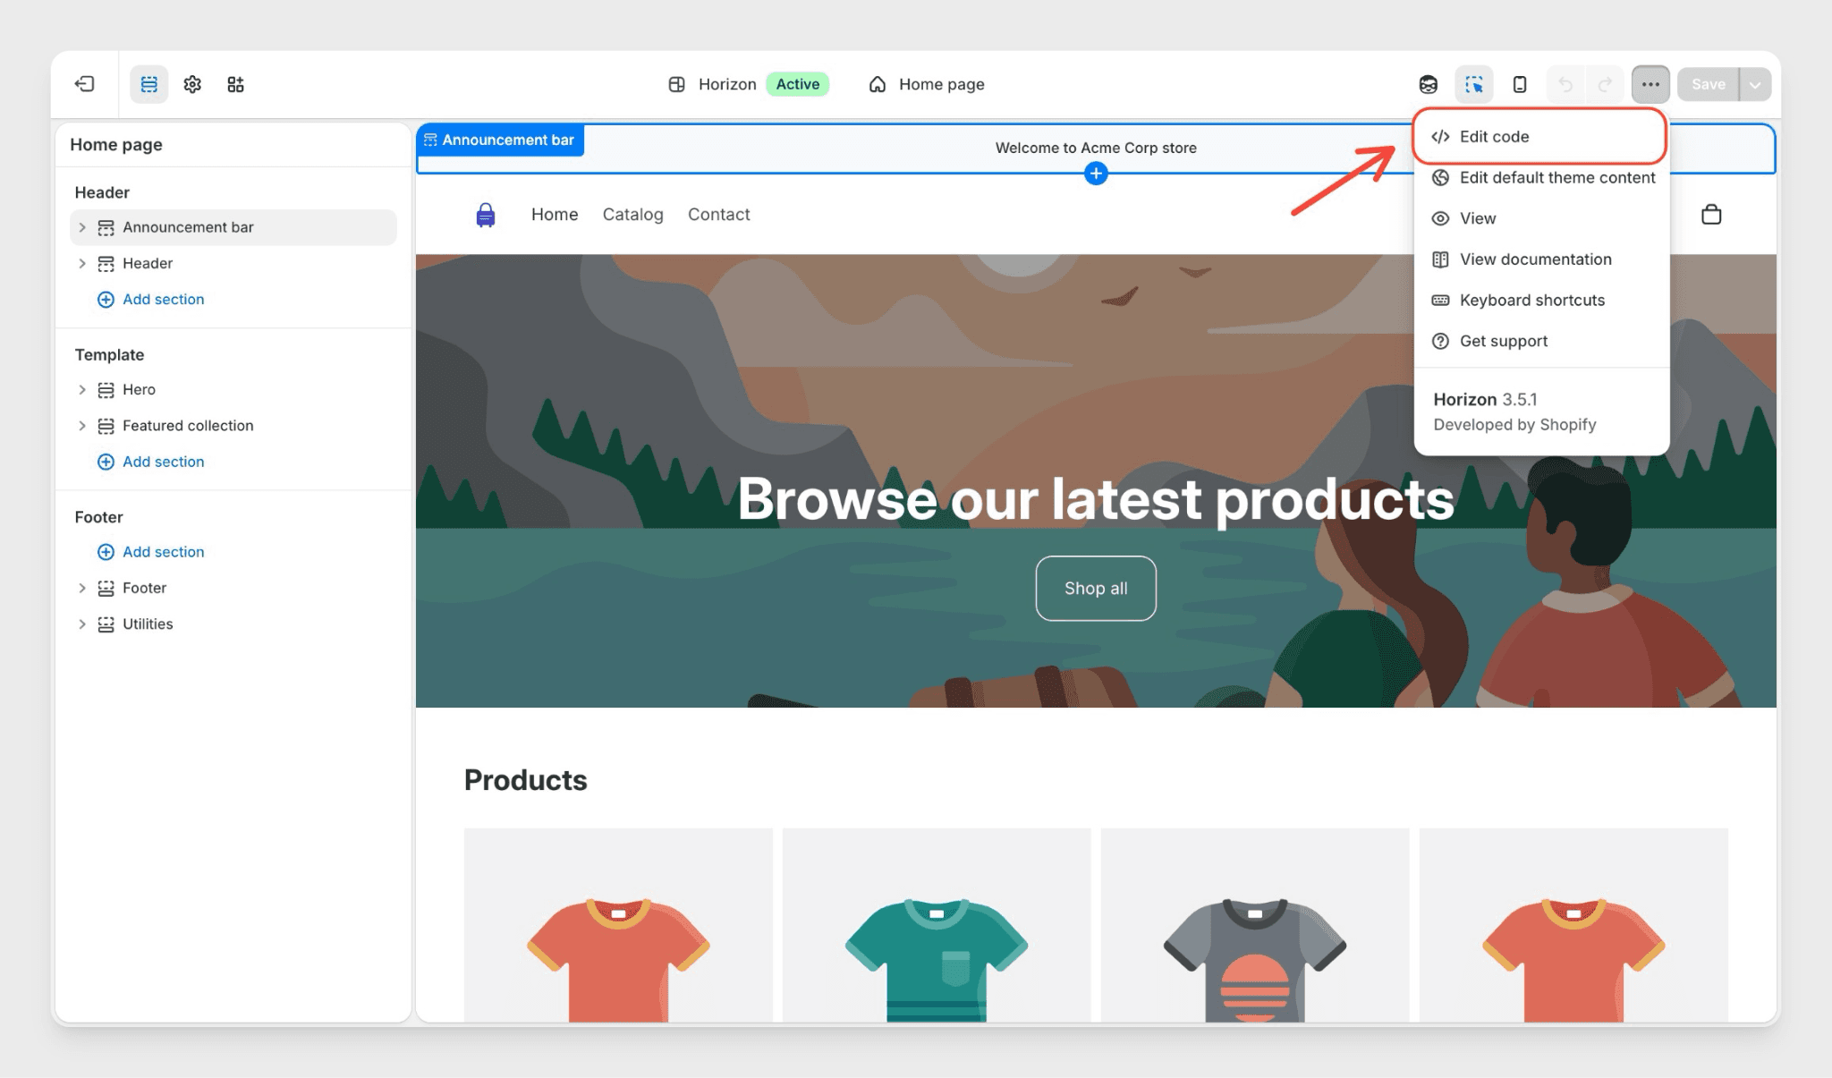Expand the Hero section chevron
The width and height of the screenshot is (1832, 1078).
(82, 390)
